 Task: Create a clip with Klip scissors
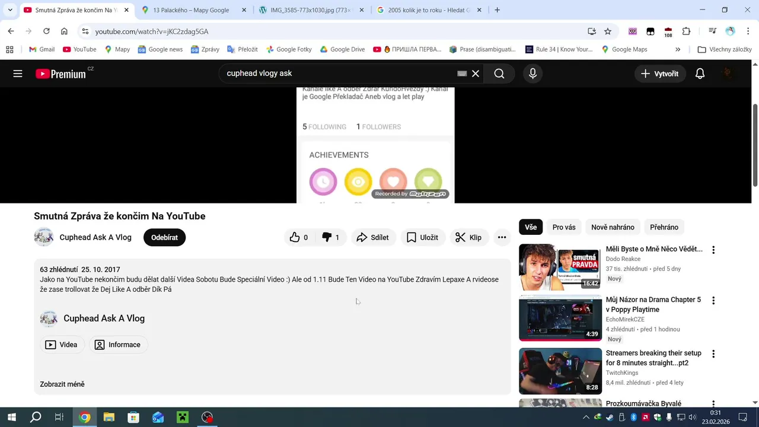coord(468,237)
